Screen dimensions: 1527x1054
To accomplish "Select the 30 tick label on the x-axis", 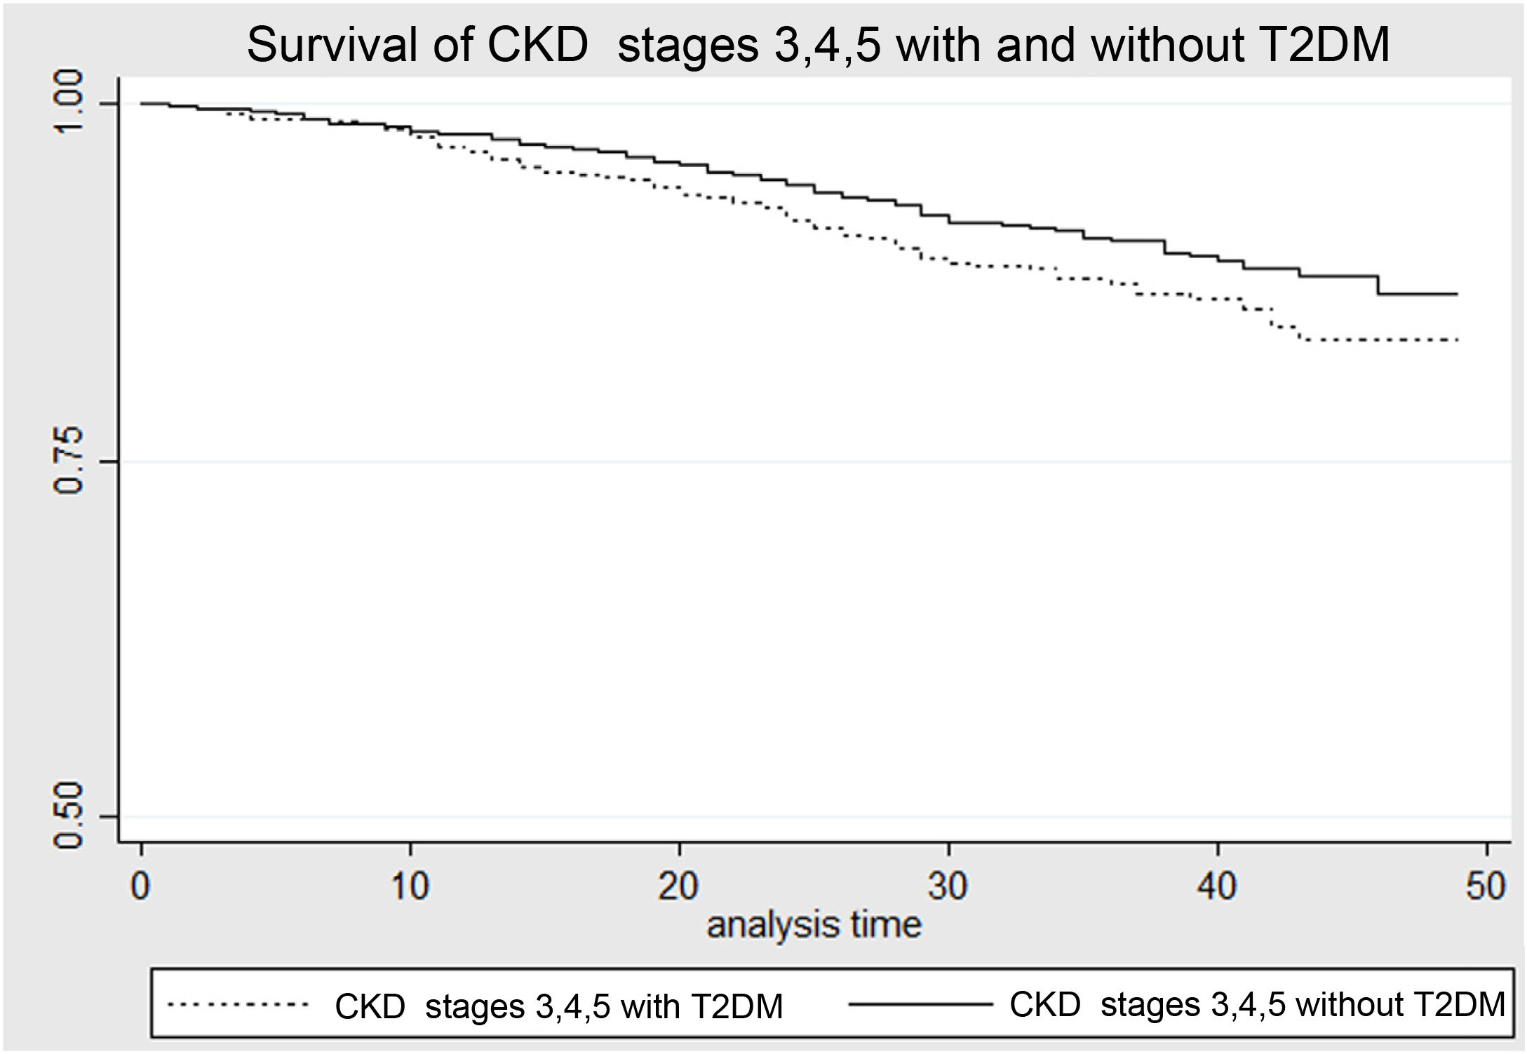I will [948, 886].
